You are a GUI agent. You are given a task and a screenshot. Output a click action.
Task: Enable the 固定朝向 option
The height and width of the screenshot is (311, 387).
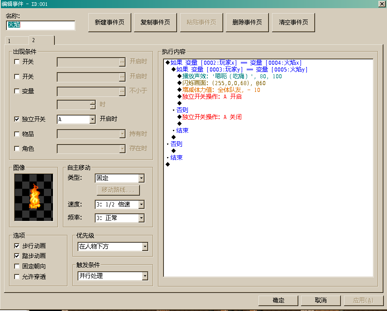point(17,266)
